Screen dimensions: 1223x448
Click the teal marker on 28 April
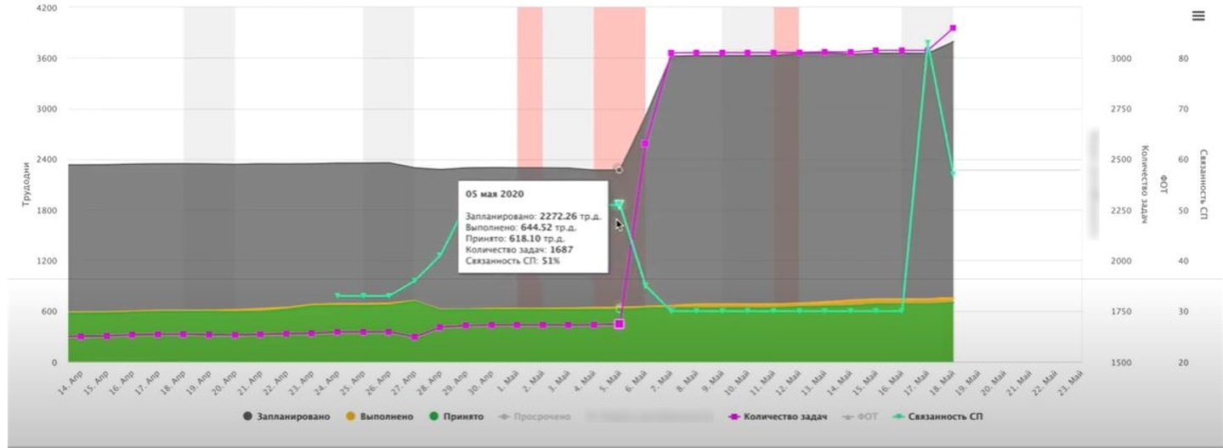[439, 255]
